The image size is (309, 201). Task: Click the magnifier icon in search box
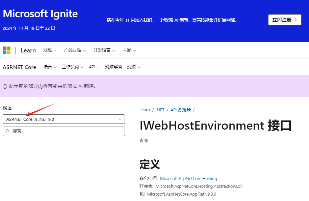point(8,131)
